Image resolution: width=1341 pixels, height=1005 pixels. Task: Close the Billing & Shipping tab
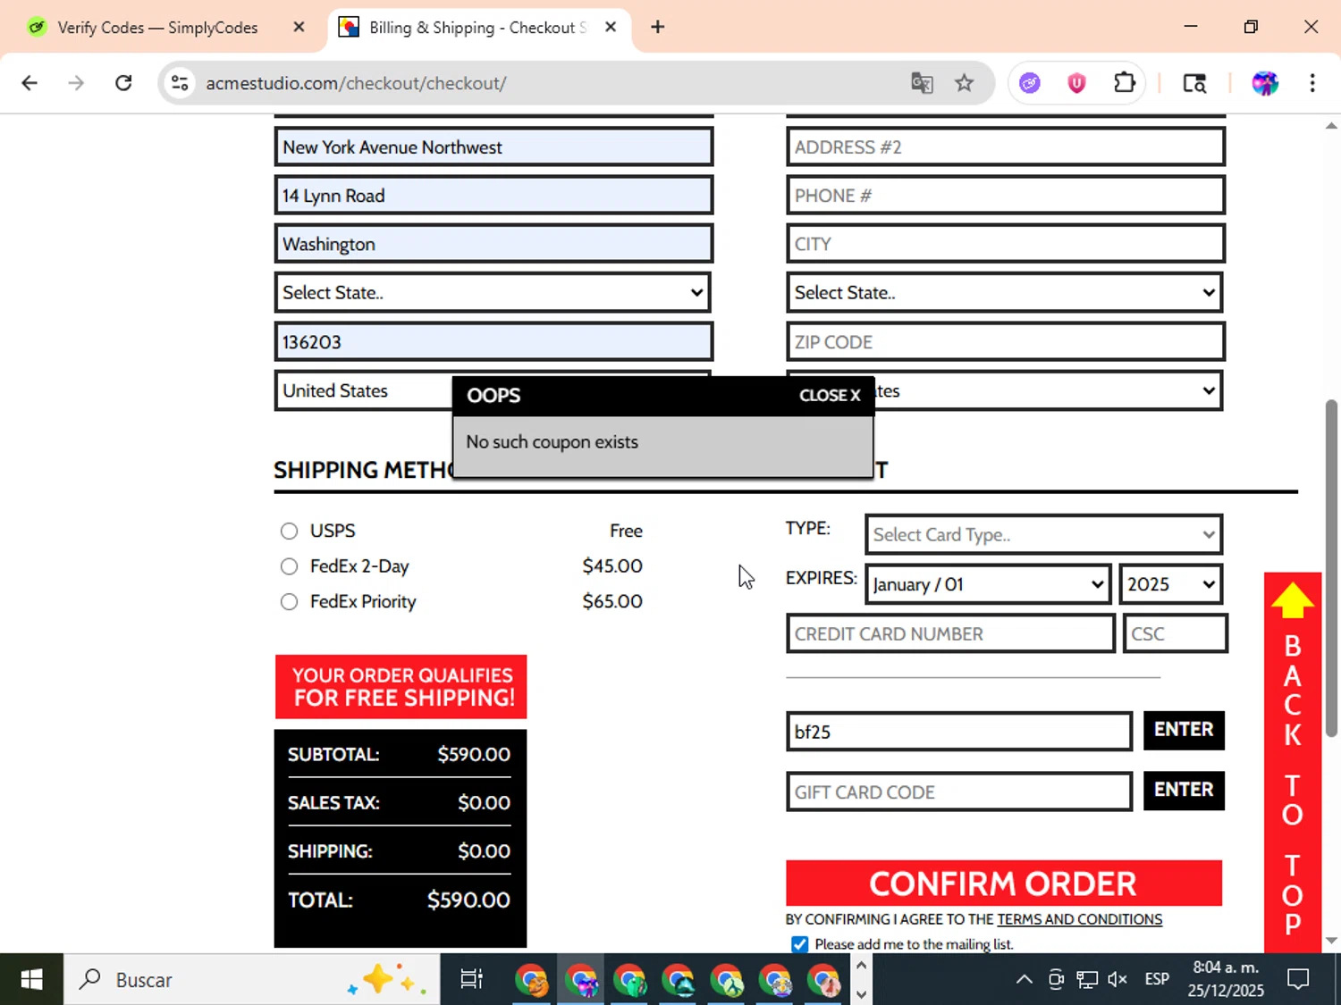point(611,27)
